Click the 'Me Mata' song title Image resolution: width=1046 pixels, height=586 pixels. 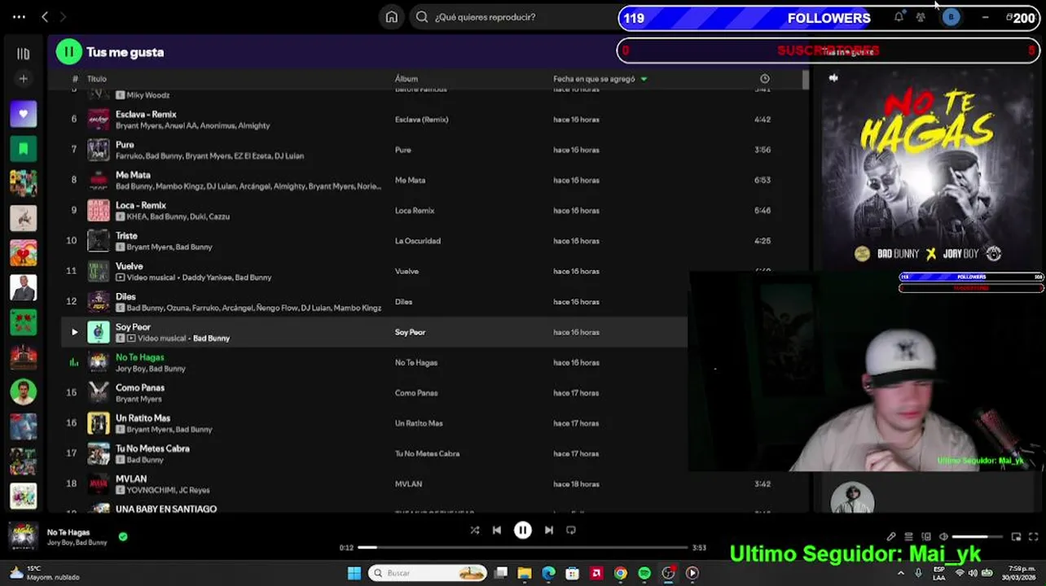[x=133, y=175]
